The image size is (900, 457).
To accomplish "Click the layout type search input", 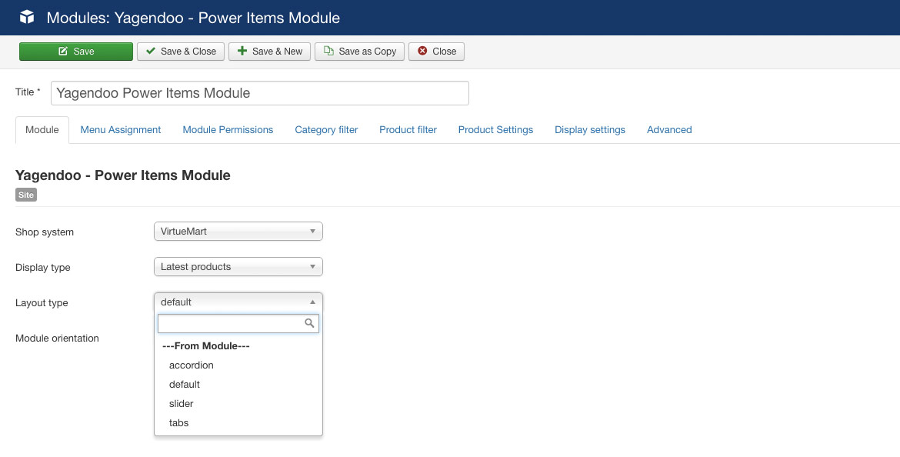I will [x=238, y=323].
